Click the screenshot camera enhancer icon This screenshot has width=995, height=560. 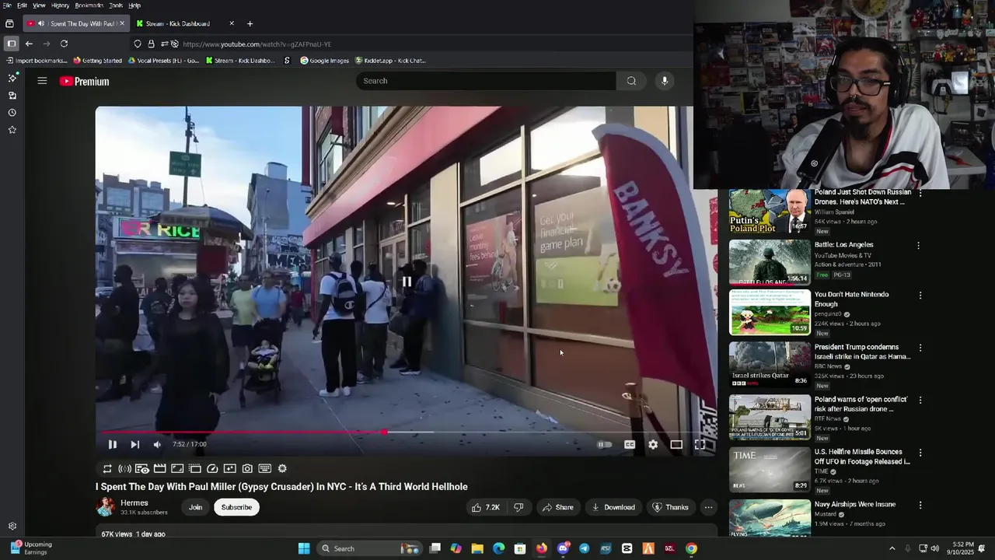click(247, 468)
